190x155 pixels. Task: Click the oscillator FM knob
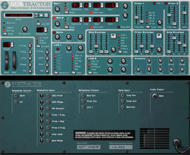[x=125, y=6]
